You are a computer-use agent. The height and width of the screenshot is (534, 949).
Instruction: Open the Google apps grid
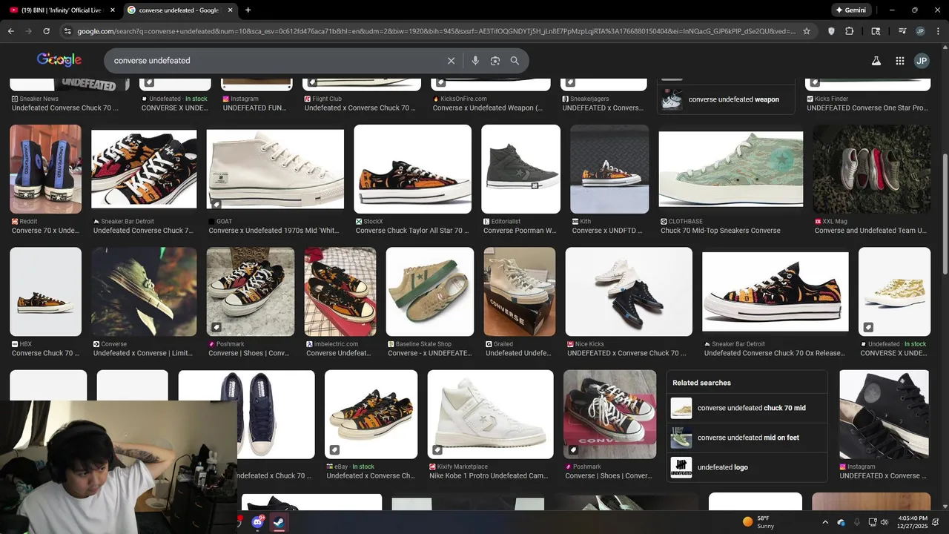point(899,61)
